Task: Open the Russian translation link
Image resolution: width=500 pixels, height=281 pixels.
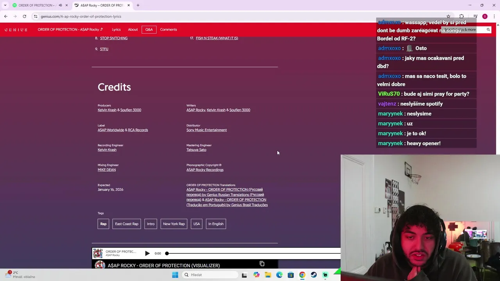Action: tap(225, 195)
